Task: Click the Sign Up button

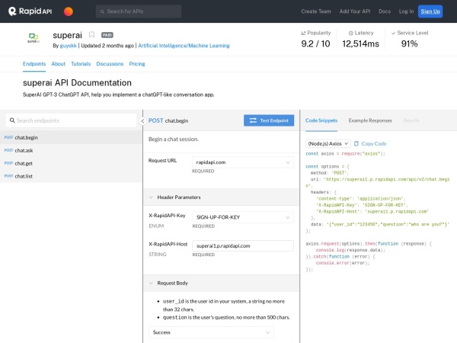Action: (x=430, y=11)
